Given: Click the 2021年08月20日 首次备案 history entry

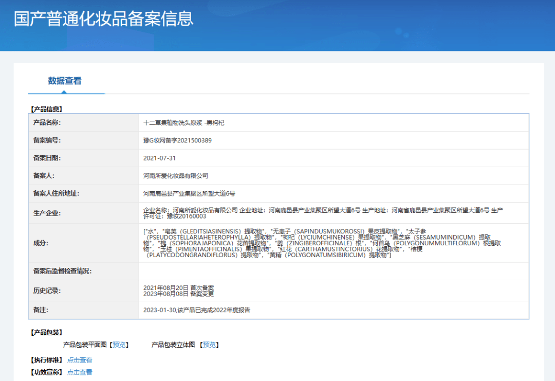Looking at the screenshot, I should pyautogui.click(x=178, y=287).
